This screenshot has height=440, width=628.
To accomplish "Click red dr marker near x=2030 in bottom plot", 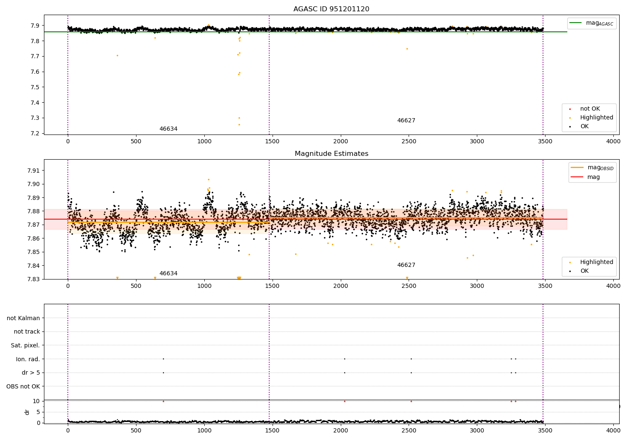I will [345, 401].
